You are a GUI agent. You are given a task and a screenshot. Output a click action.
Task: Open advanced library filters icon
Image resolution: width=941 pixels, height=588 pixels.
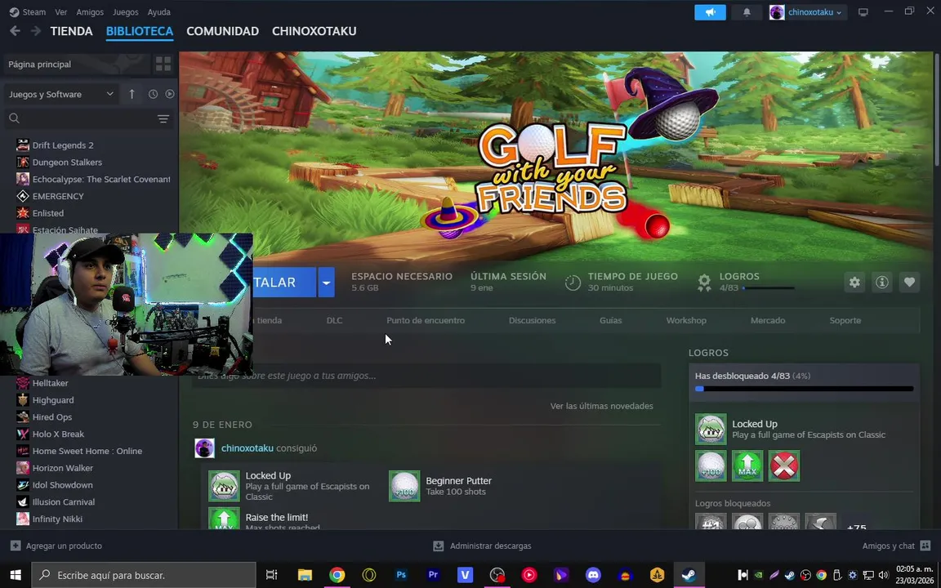pyautogui.click(x=163, y=118)
